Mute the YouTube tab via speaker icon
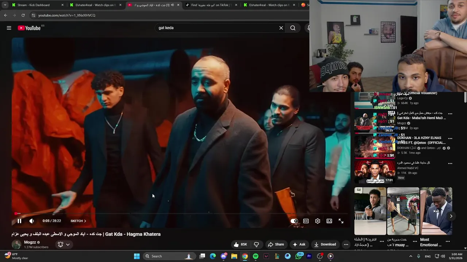 point(173,5)
